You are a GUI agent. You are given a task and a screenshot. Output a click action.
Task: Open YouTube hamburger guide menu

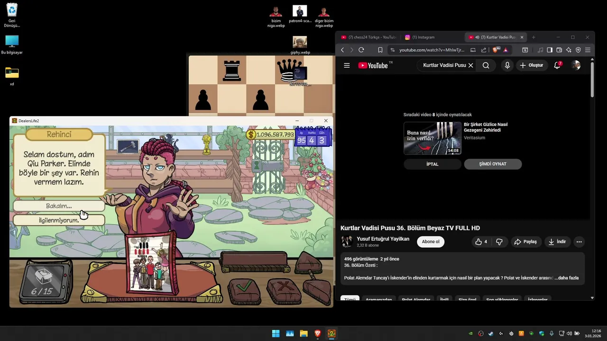tap(347, 65)
